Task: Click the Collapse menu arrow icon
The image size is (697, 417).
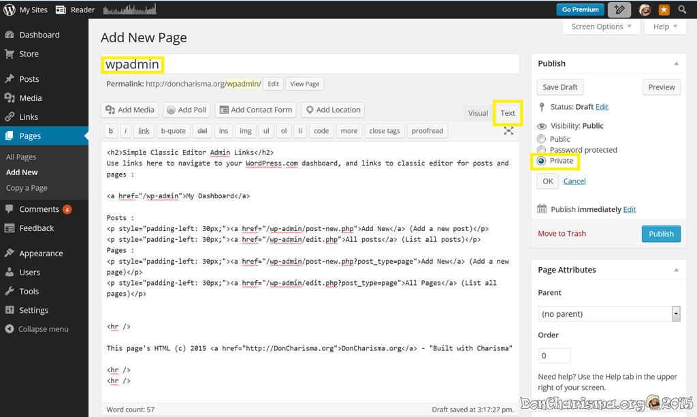Action: point(10,329)
